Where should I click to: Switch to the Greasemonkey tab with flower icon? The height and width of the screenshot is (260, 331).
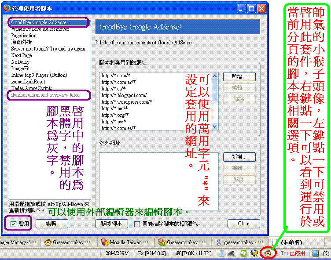(x=183, y=242)
